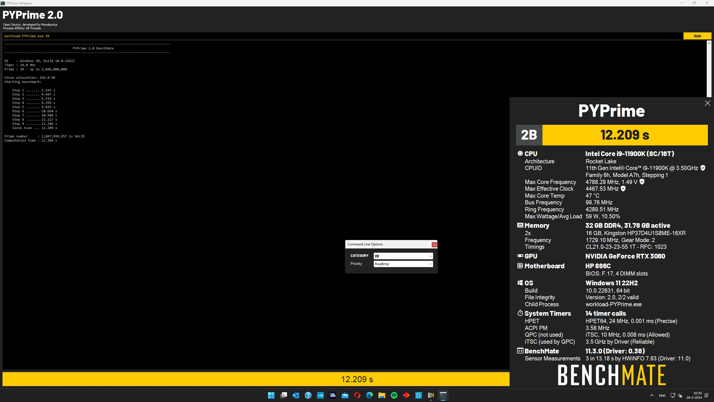Open the Windows Start menu

click(x=271, y=395)
